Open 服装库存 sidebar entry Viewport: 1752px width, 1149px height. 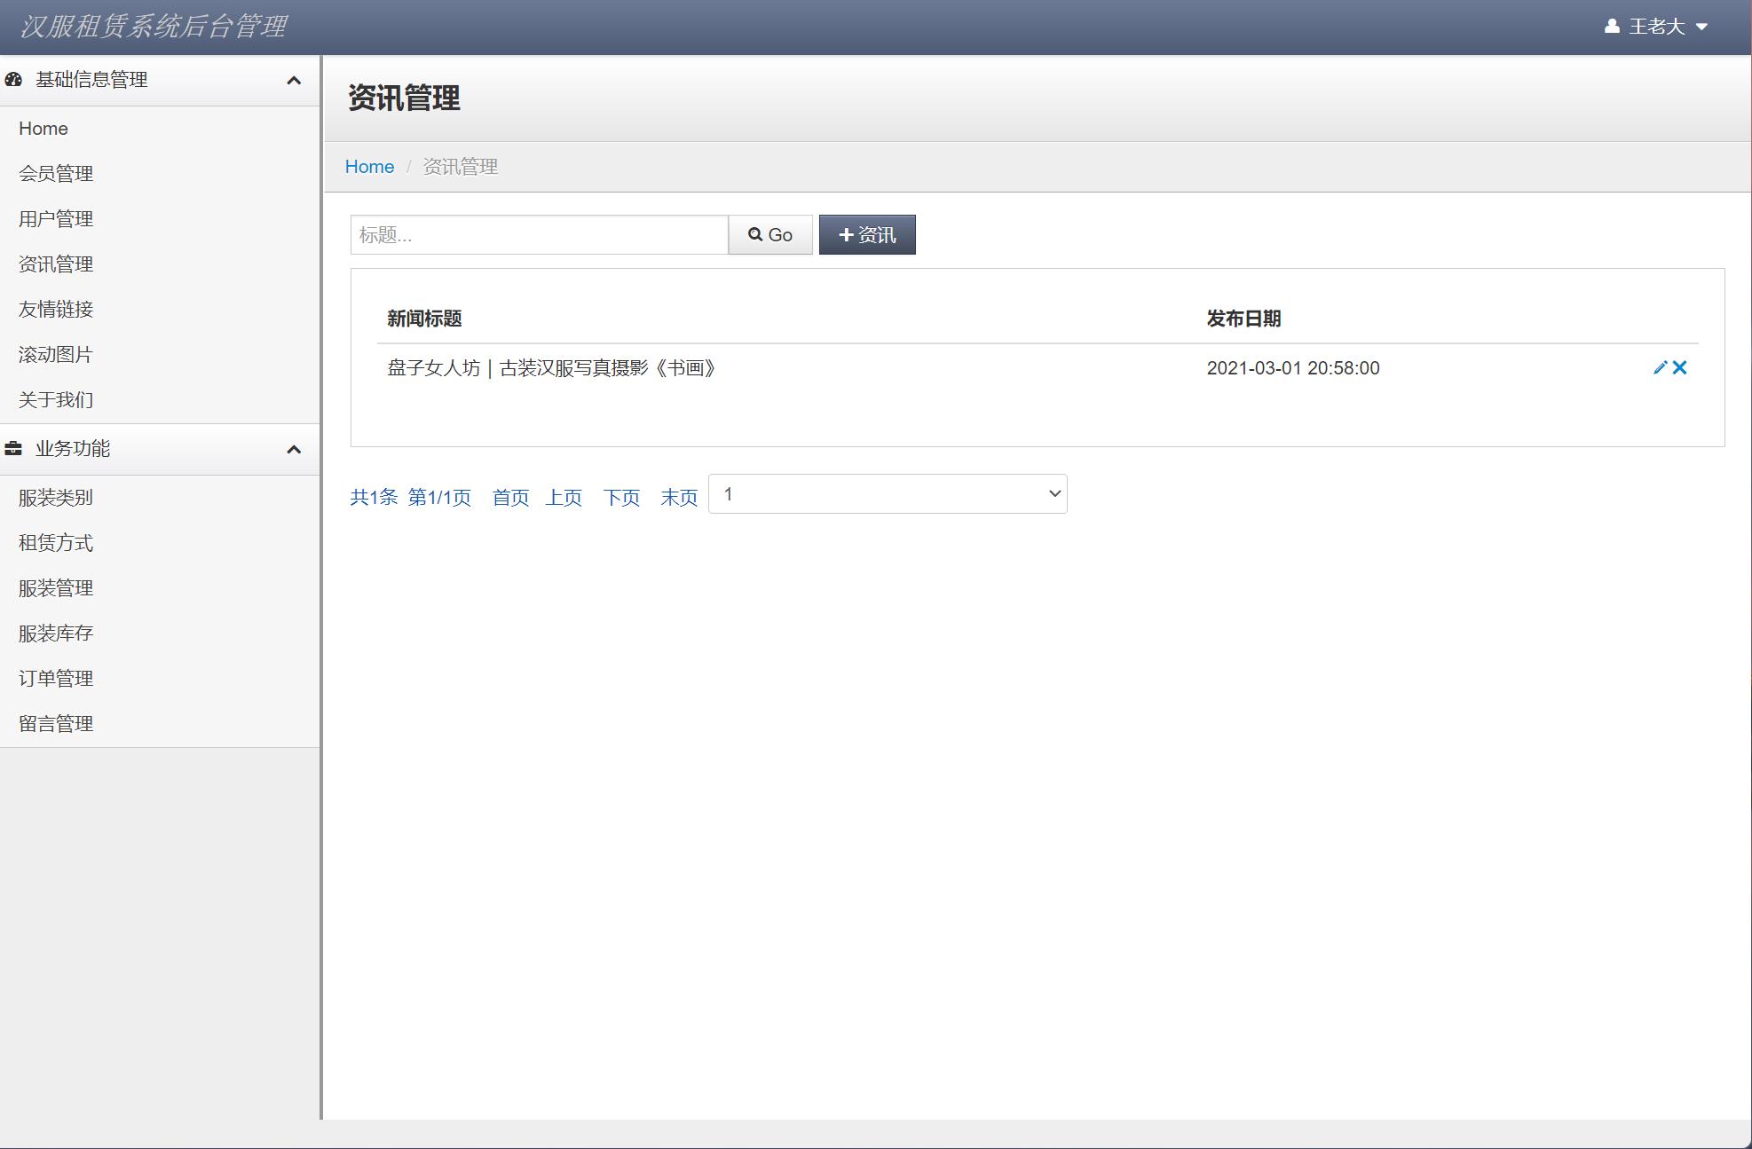point(56,634)
